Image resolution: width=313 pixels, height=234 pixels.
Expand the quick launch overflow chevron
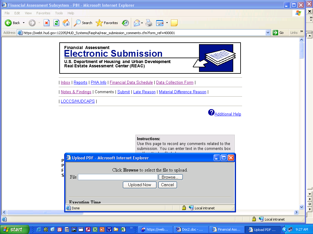click(x=131, y=228)
